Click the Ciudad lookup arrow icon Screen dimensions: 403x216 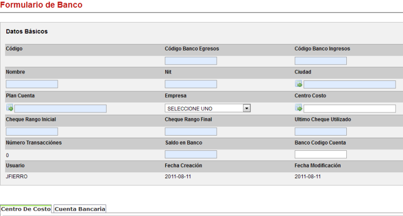tap(299, 84)
